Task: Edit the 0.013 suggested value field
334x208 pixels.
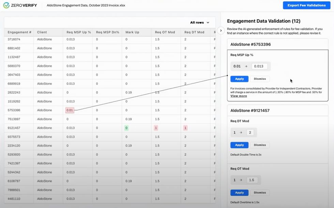Action: [259, 66]
